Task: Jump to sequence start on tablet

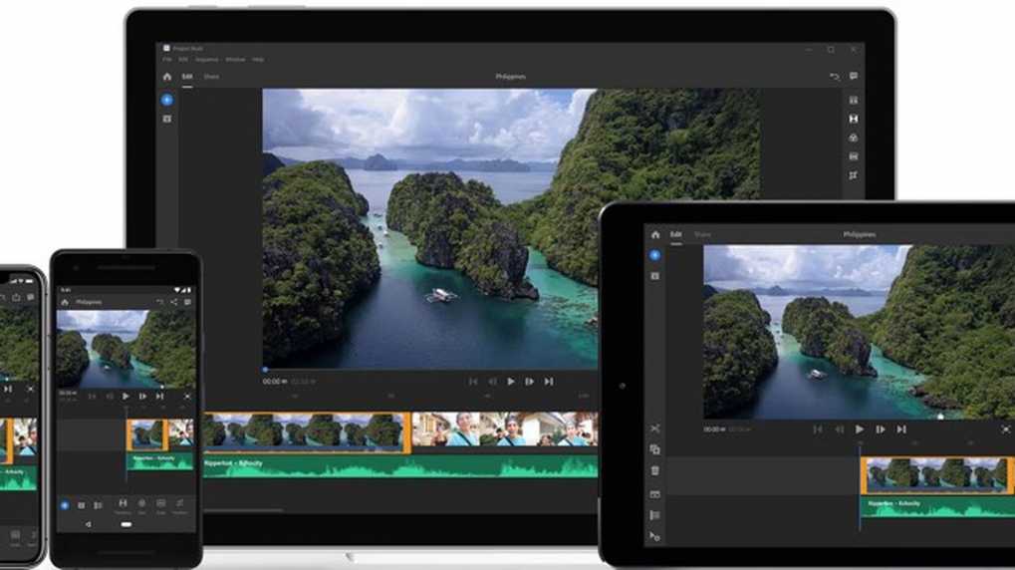Action: tap(818, 428)
